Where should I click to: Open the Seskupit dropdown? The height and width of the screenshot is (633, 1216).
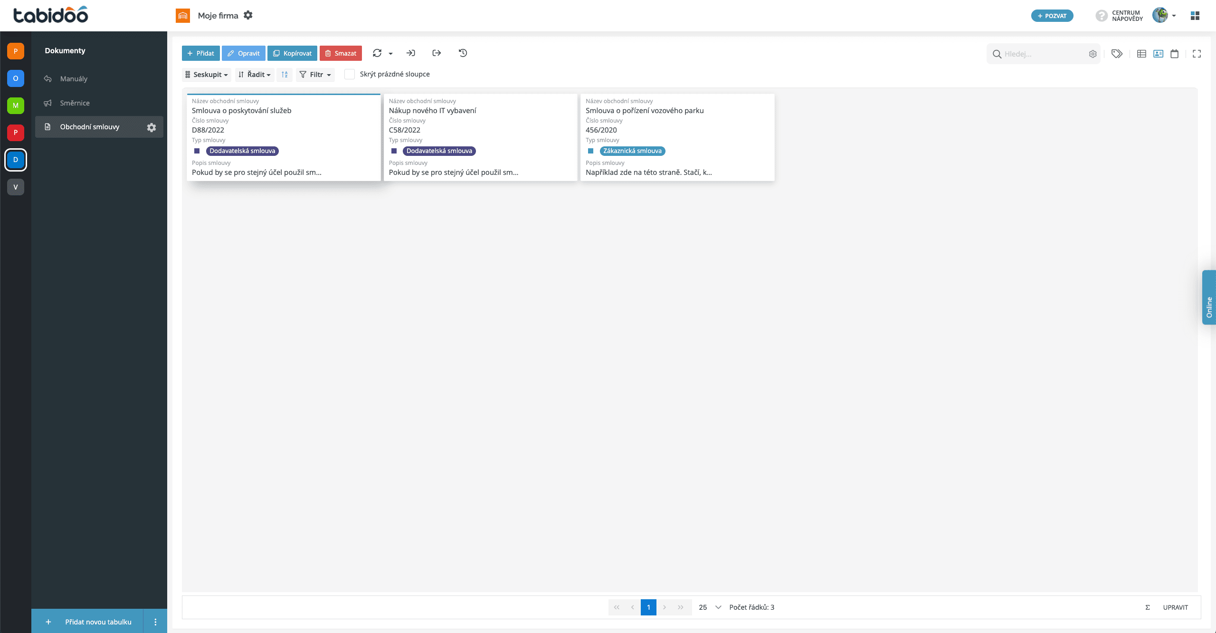pyautogui.click(x=207, y=75)
